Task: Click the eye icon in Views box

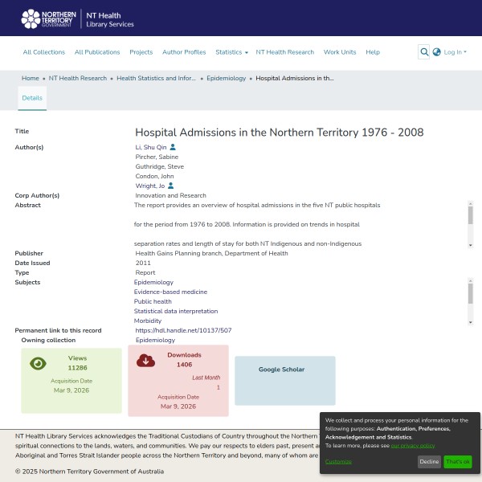Action: click(38, 363)
